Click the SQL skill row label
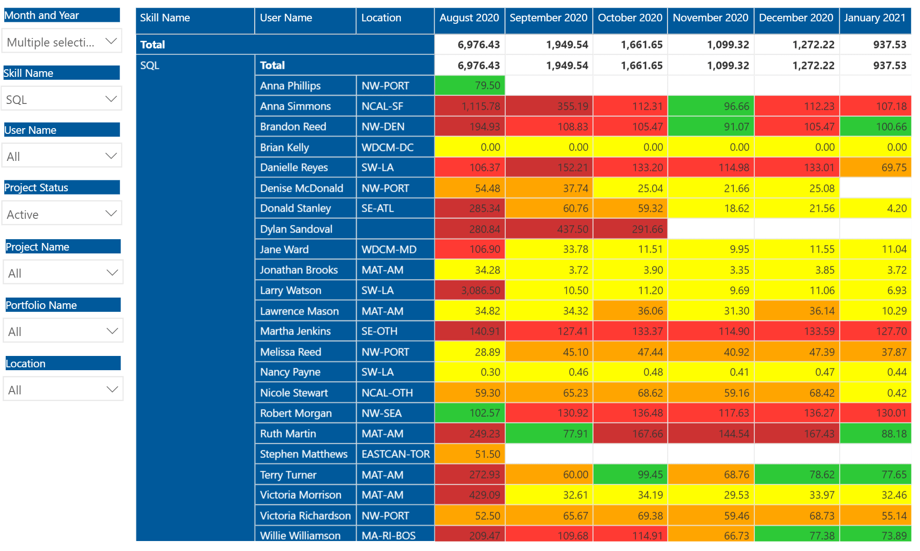This screenshot has width=920, height=551. [x=149, y=65]
